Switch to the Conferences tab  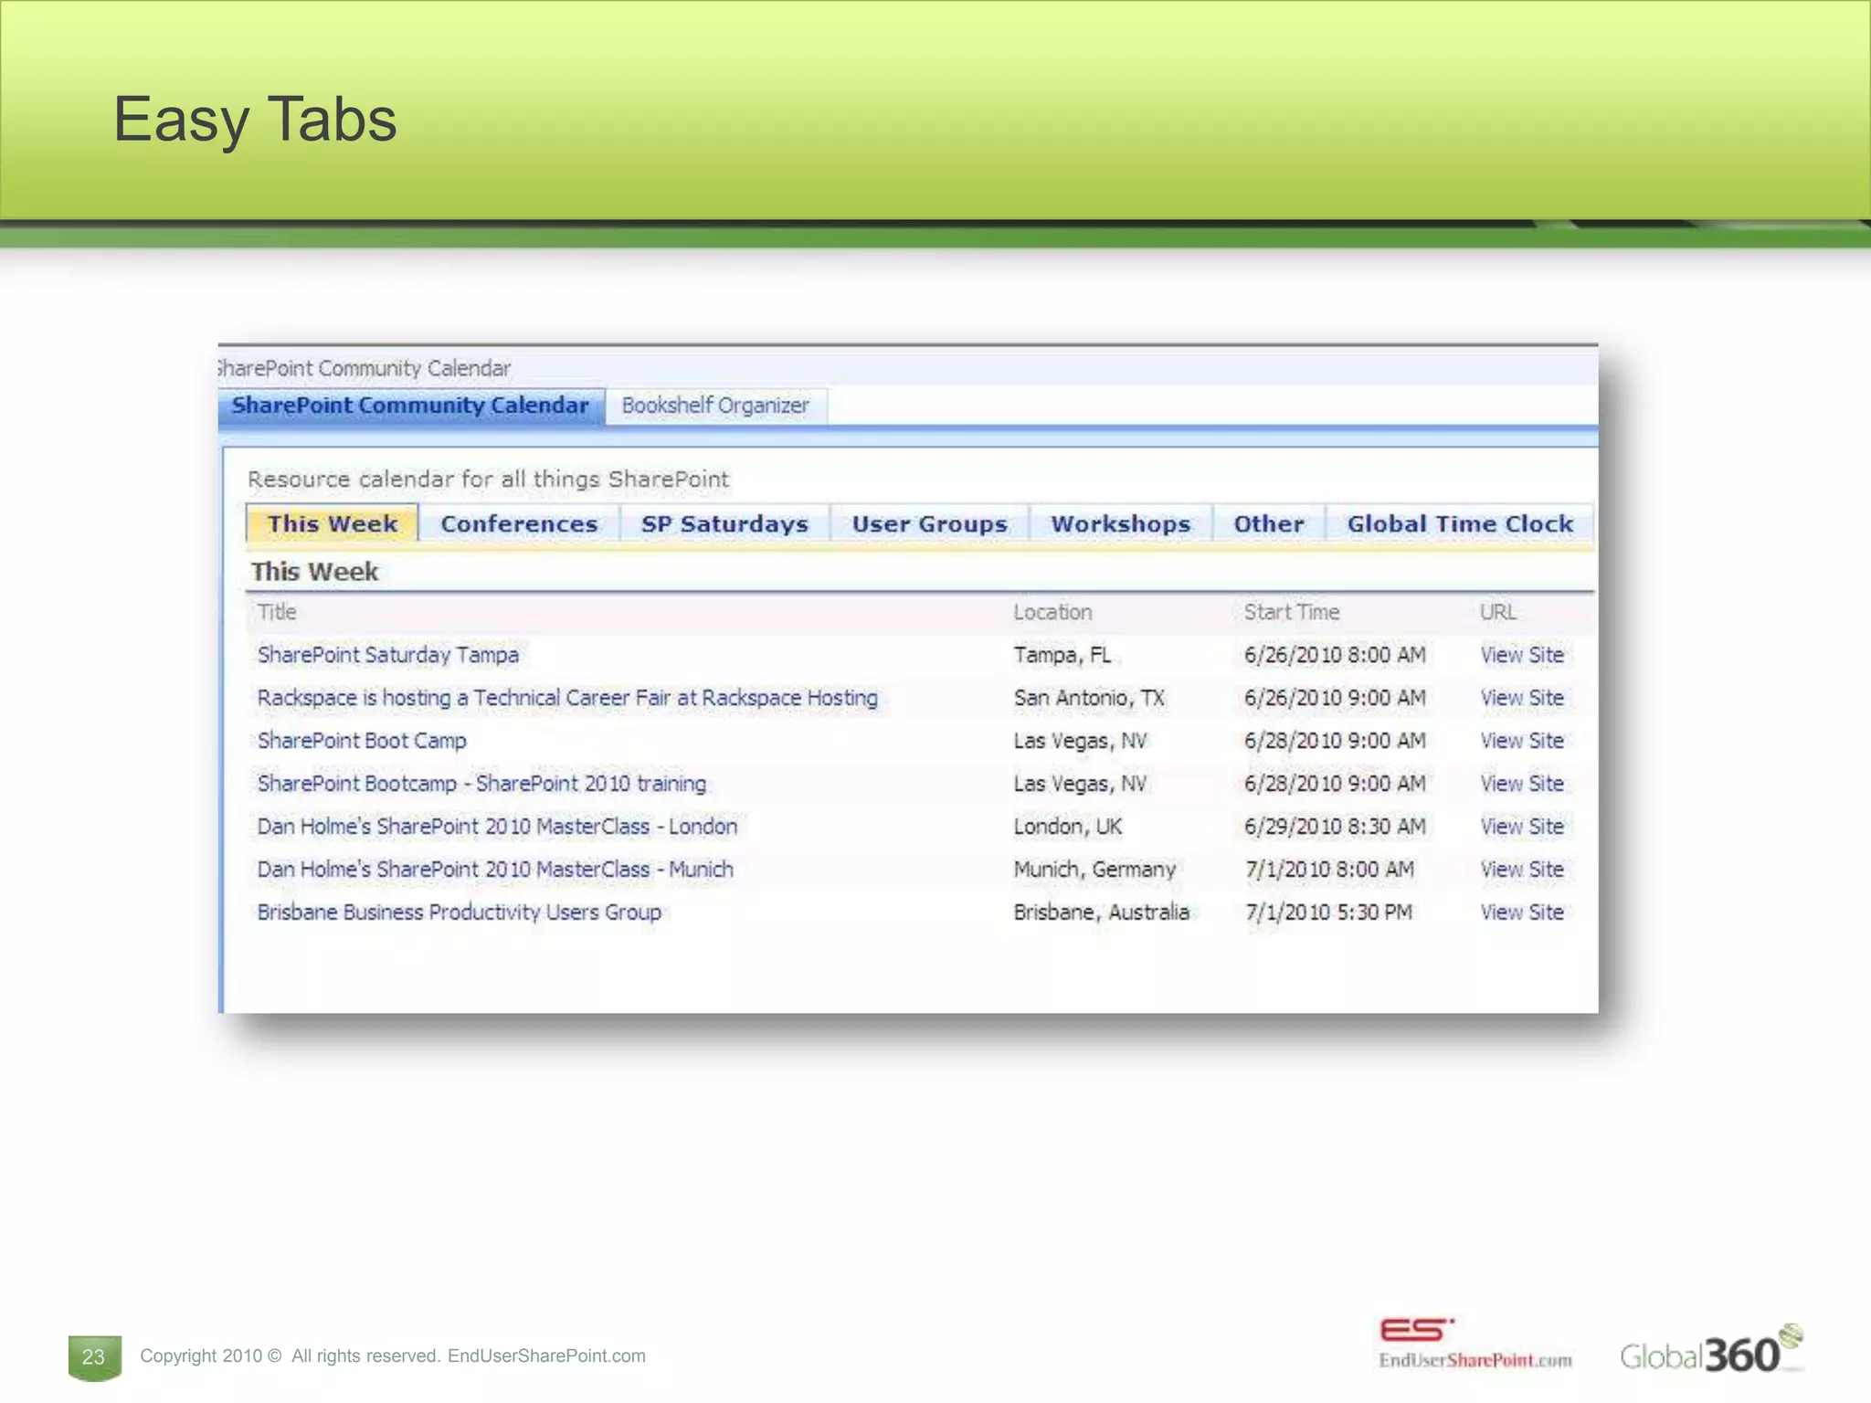click(519, 524)
